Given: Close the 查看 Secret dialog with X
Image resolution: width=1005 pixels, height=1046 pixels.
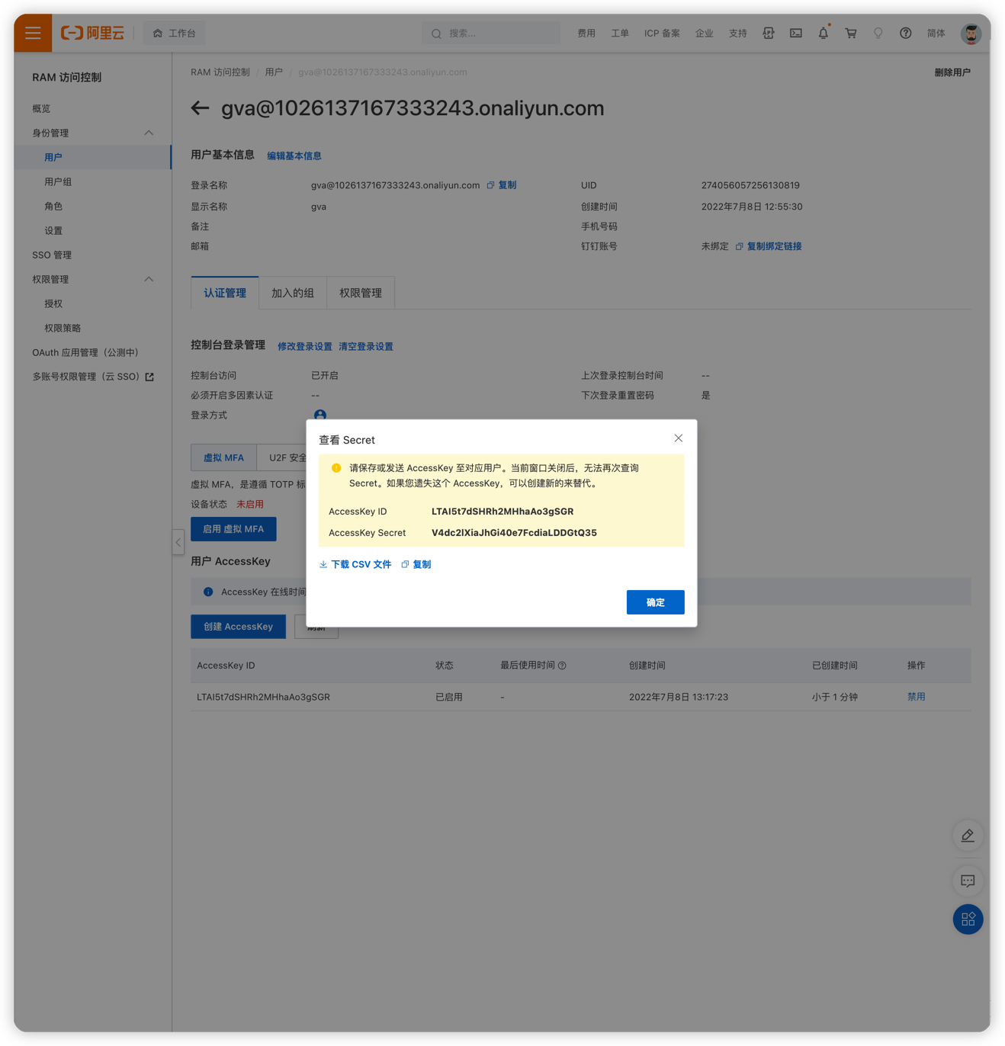Looking at the screenshot, I should click(679, 438).
